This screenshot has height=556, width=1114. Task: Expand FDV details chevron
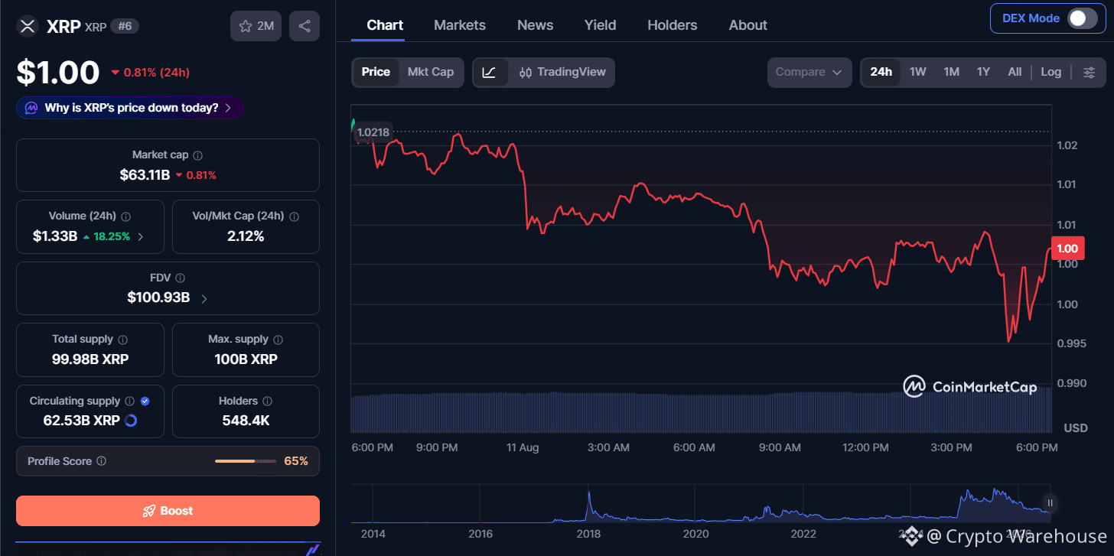204,298
